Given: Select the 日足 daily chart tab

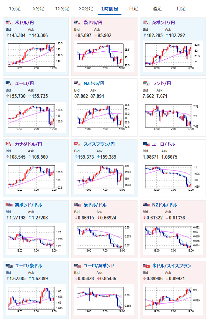Looking at the screenshot, I should (133, 9).
